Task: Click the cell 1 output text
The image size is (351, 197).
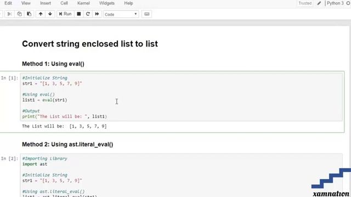Action: click(64, 126)
